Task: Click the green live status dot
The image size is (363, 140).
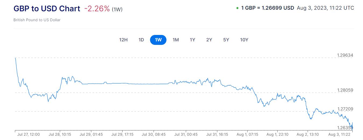Action: click(x=237, y=8)
